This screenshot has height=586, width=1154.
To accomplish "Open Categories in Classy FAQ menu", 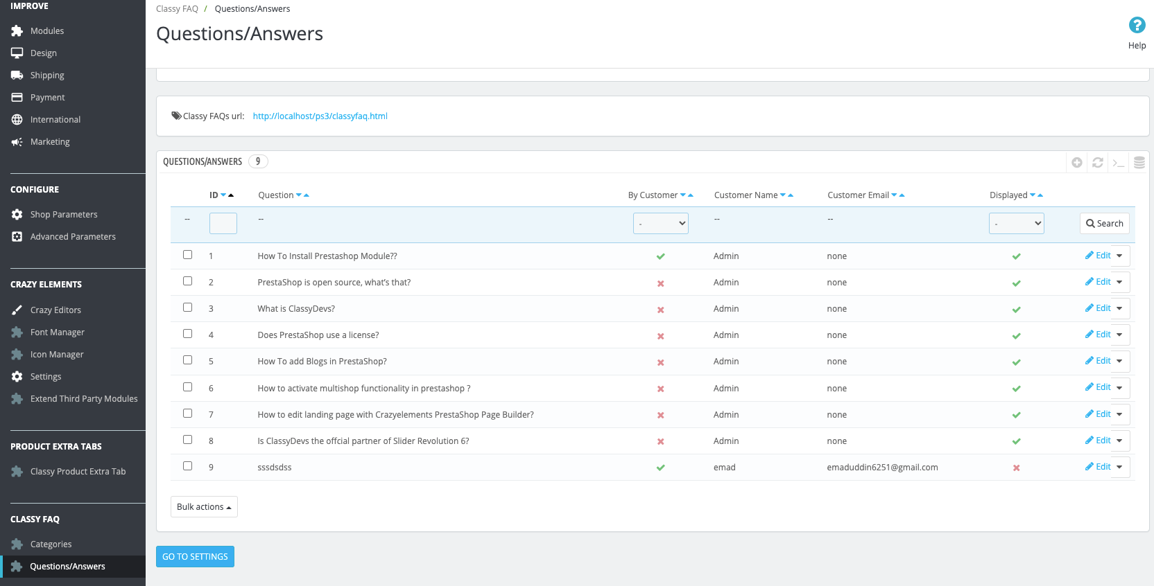I will click(51, 544).
